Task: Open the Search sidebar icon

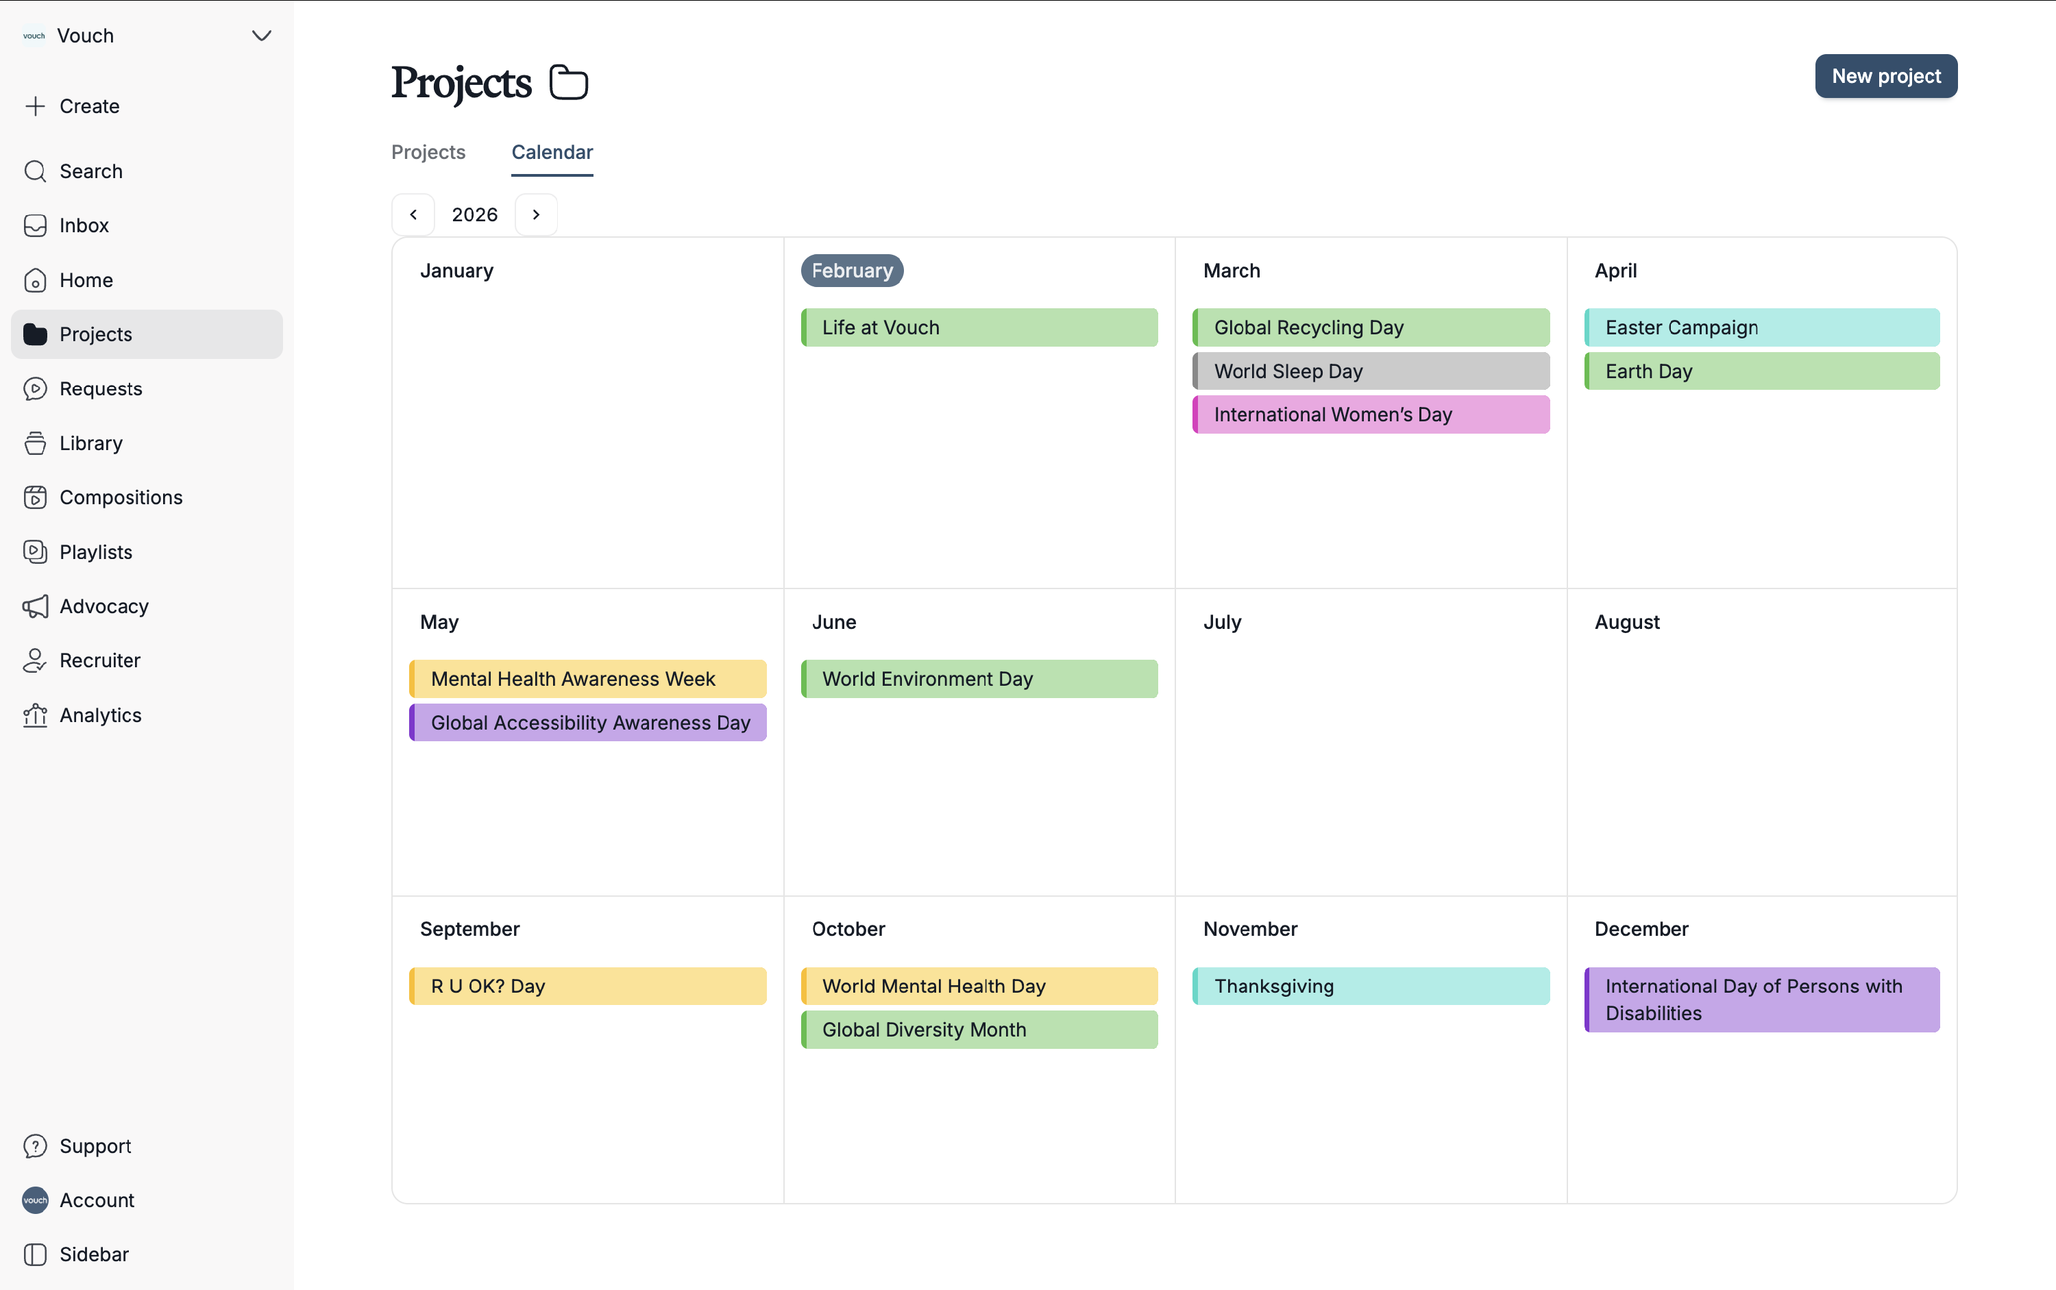Action: (35, 171)
